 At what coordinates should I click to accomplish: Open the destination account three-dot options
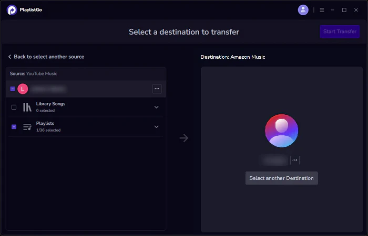click(295, 160)
